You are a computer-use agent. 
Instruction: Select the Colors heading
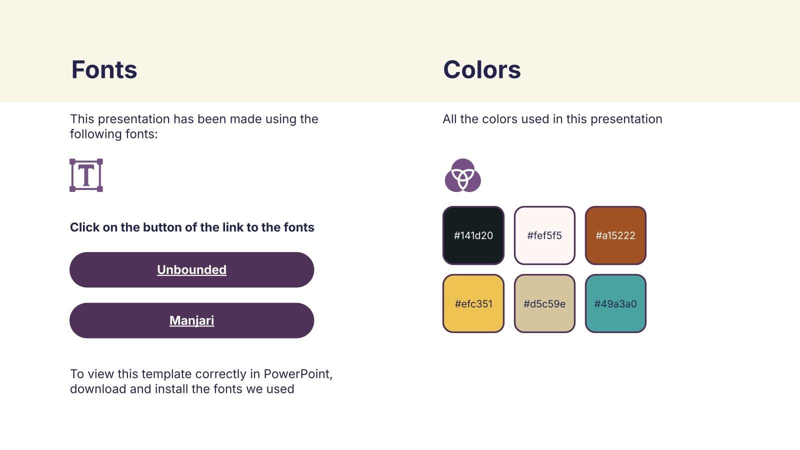click(x=482, y=69)
